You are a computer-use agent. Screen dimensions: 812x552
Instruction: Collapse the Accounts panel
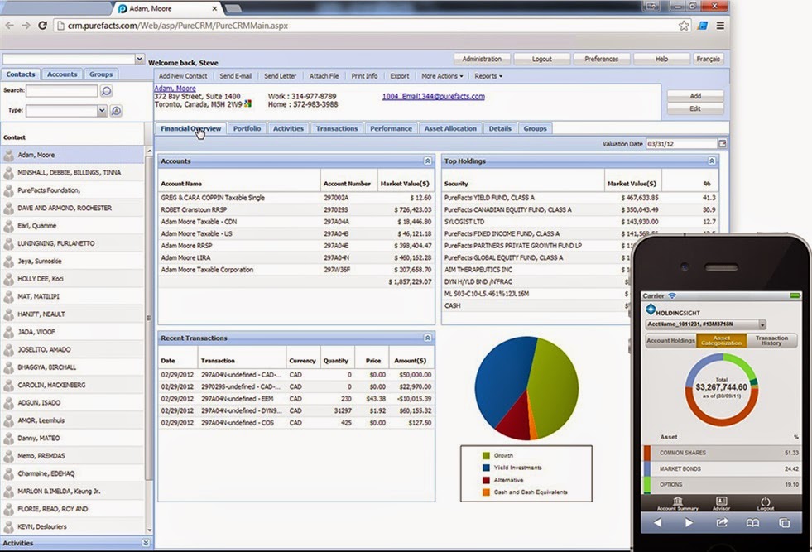(427, 161)
